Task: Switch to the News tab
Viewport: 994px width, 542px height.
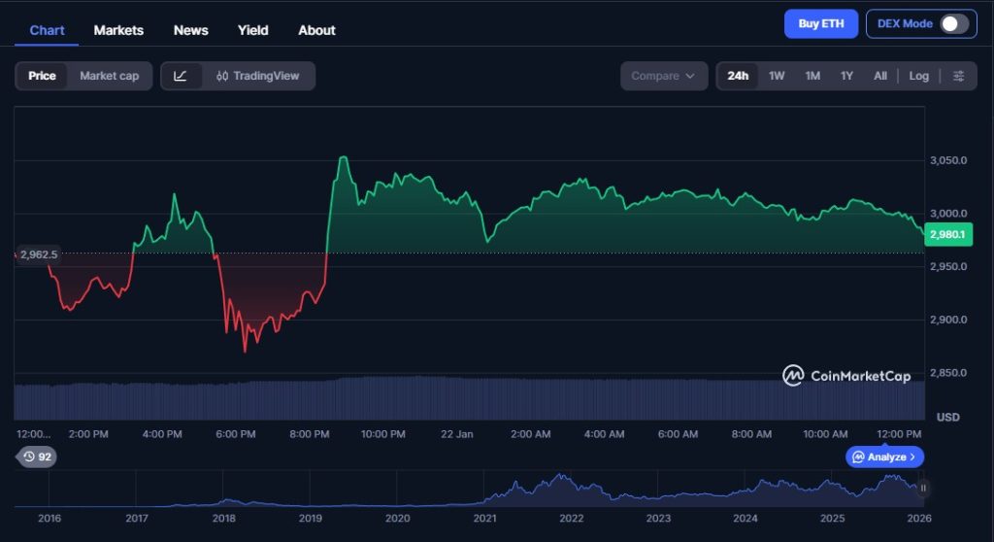Action: (x=190, y=30)
